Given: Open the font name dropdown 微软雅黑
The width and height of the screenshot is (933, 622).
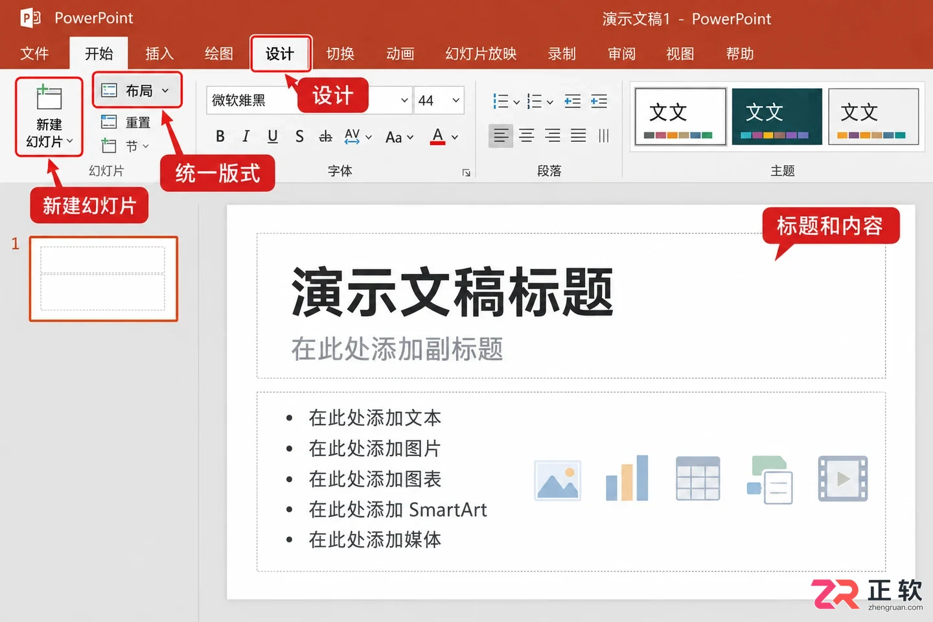Looking at the screenshot, I should [404, 100].
